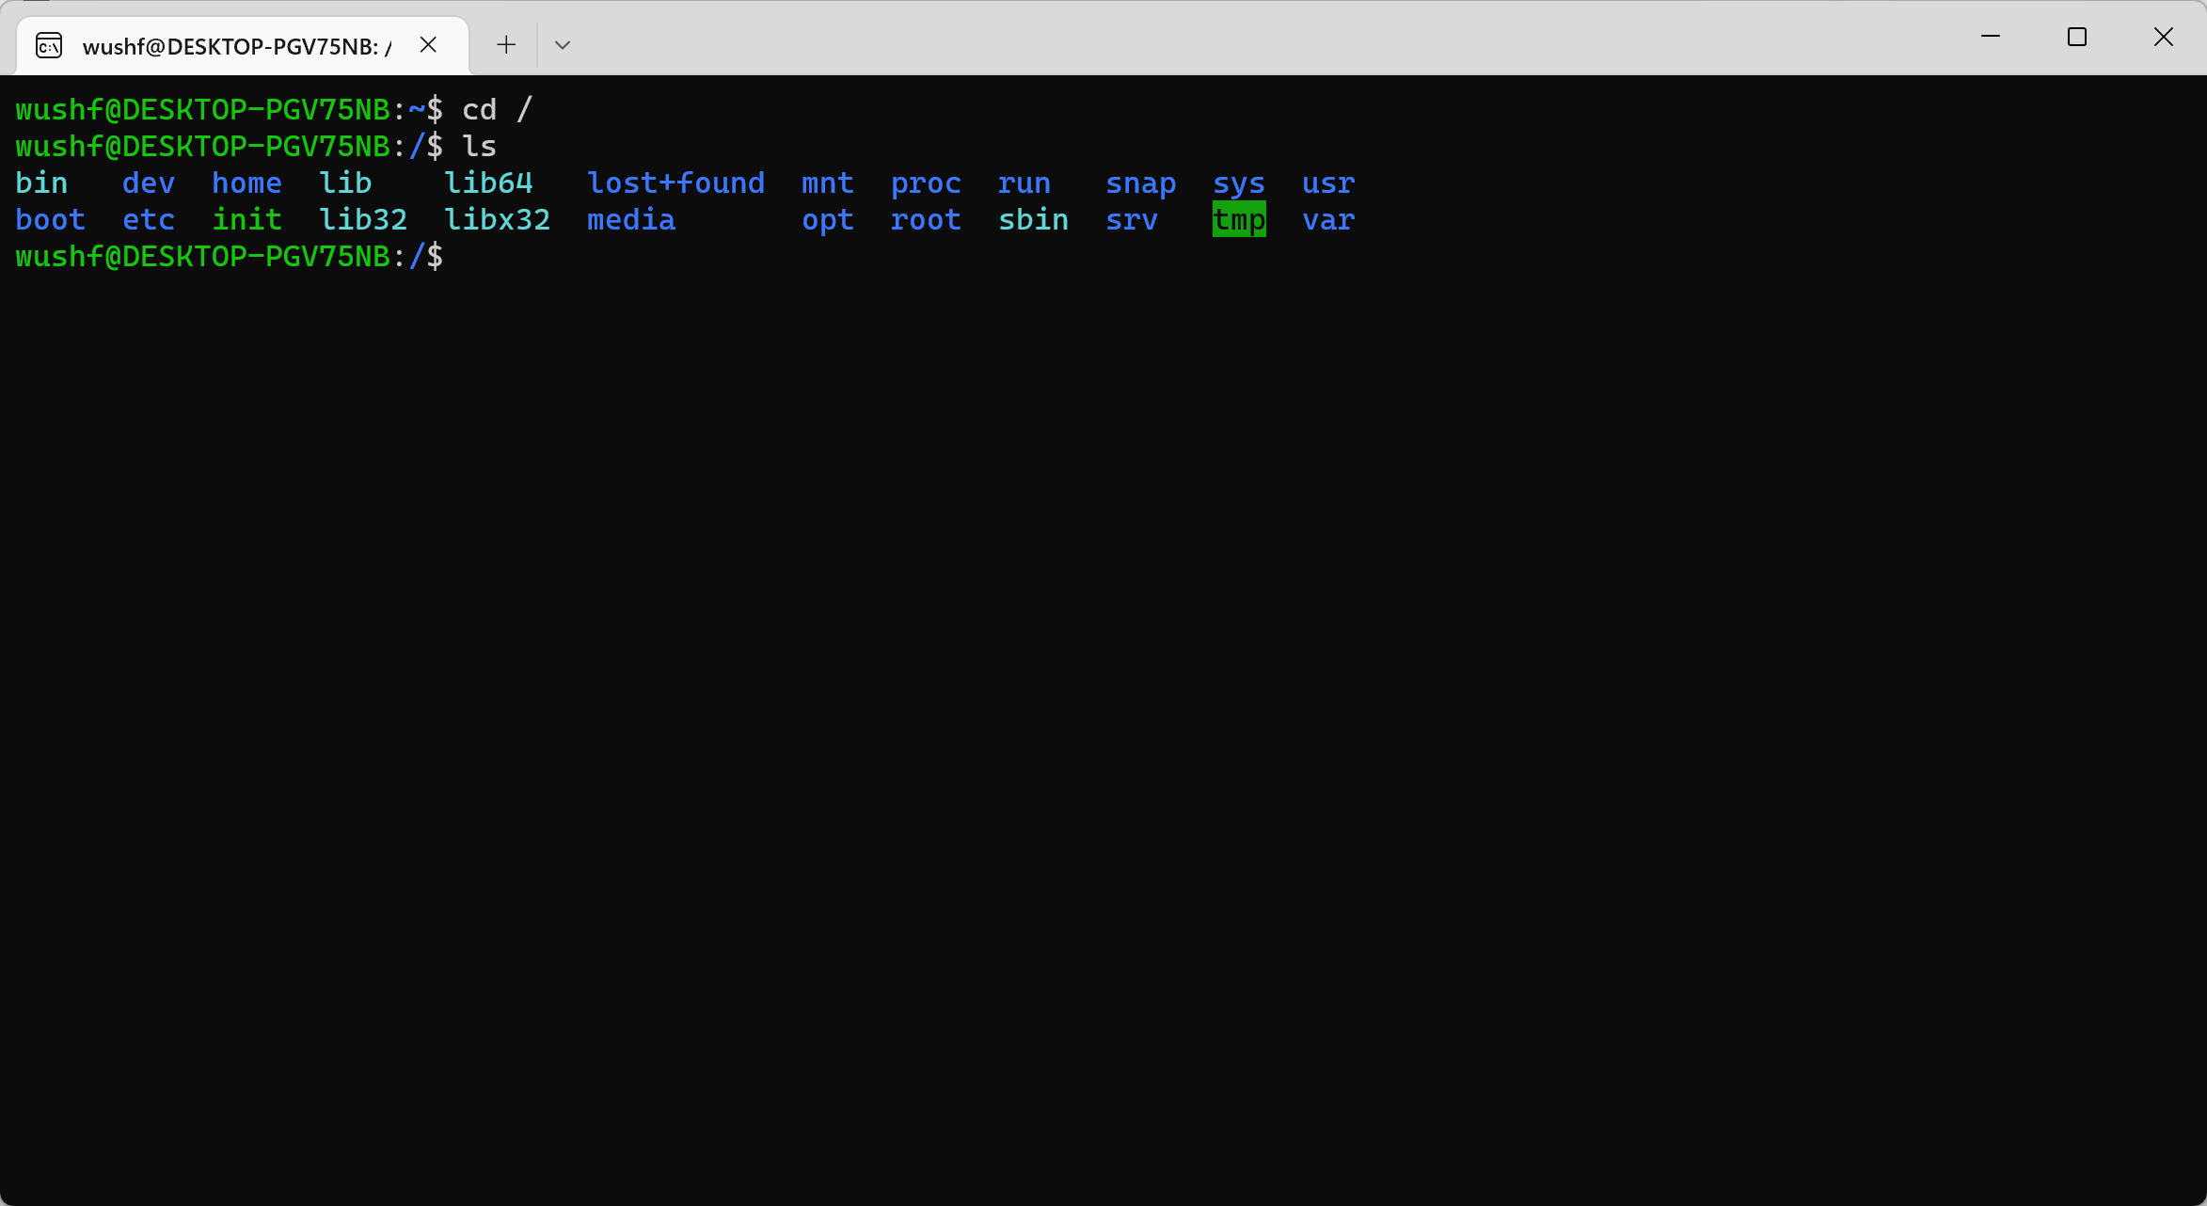Click the highlighted 'tmp' directory name
The width and height of the screenshot is (2207, 1206).
point(1239,220)
